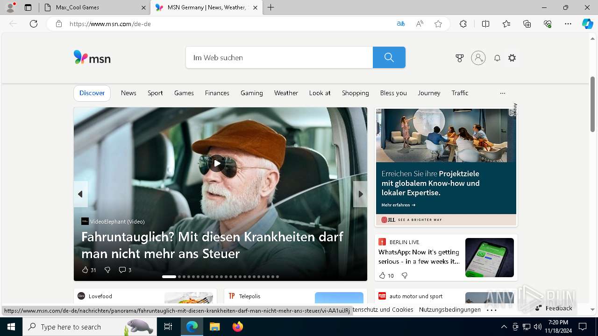The width and height of the screenshot is (598, 336).
Task: View site information lock icon
Action: (x=59, y=24)
